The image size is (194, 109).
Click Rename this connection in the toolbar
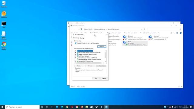pos(130,33)
